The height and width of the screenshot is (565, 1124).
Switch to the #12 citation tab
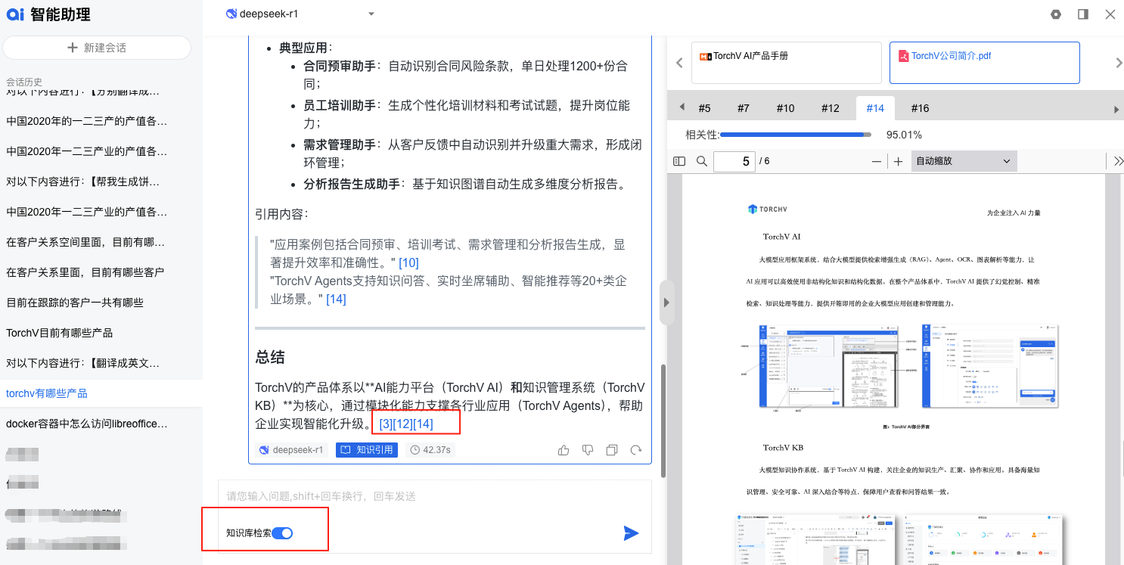pos(831,108)
